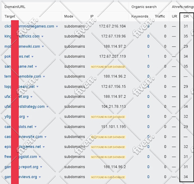Click keyword count 1 in pok...es.net row
Viewport: 194px width, 184px height.
148,57
